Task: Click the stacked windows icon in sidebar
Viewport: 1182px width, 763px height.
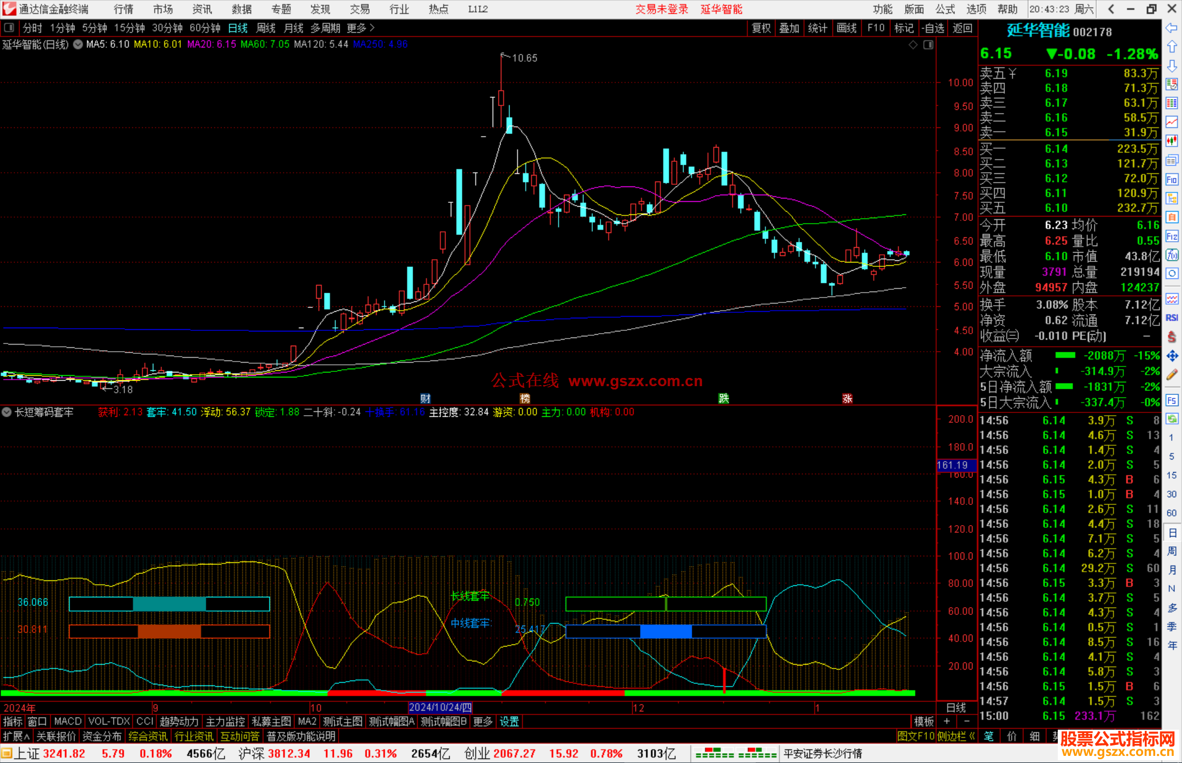Action: pyautogui.click(x=1172, y=160)
